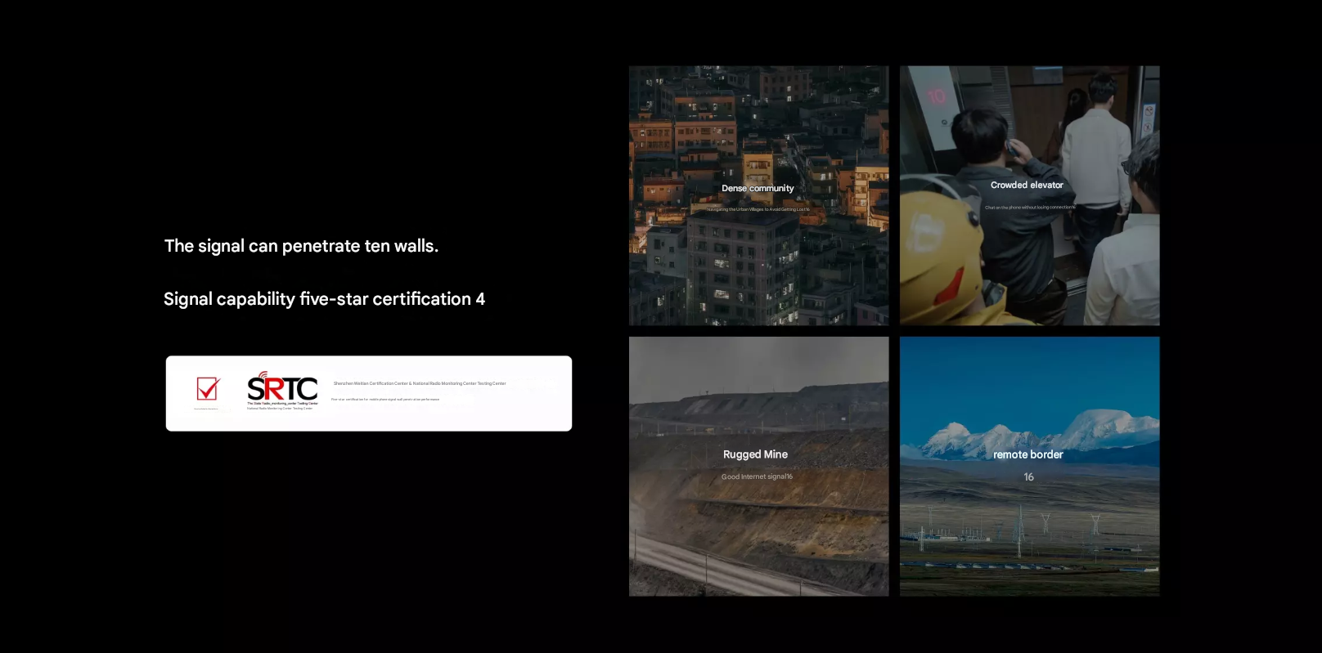Click the SRTC logo
Screen dimensions: 1322x653
pos(282,386)
